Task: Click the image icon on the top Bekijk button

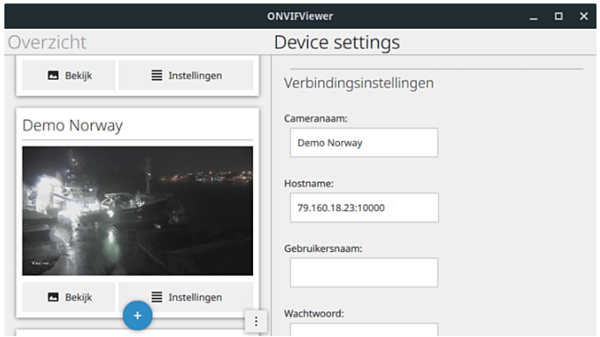Action: 53,75
